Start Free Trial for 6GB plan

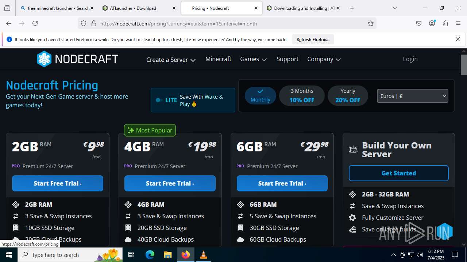pyautogui.click(x=282, y=183)
